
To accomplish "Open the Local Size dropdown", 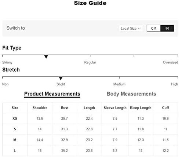I will tap(131, 29).
